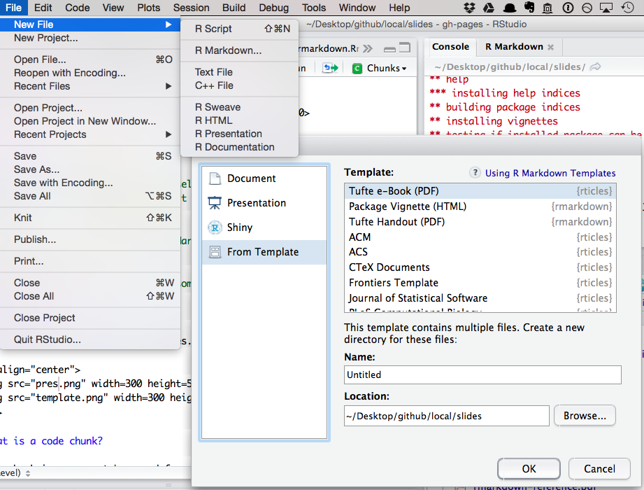Close the R Markdown console tab

click(x=551, y=48)
